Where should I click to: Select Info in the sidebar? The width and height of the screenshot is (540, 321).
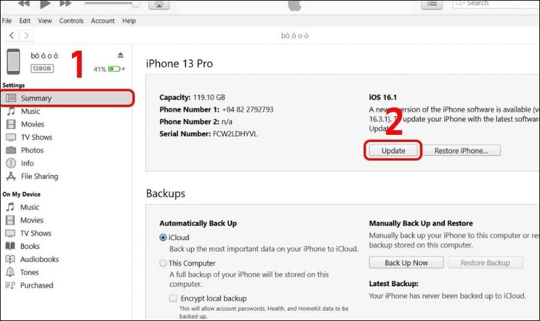click(27, 164)
